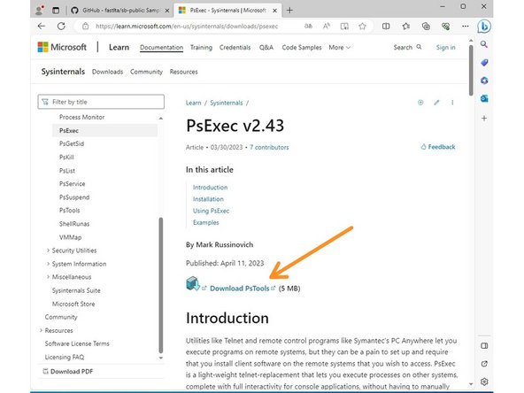
Task: Select the PsExec Sysinternals browser tab
Action: click(227, 11)
